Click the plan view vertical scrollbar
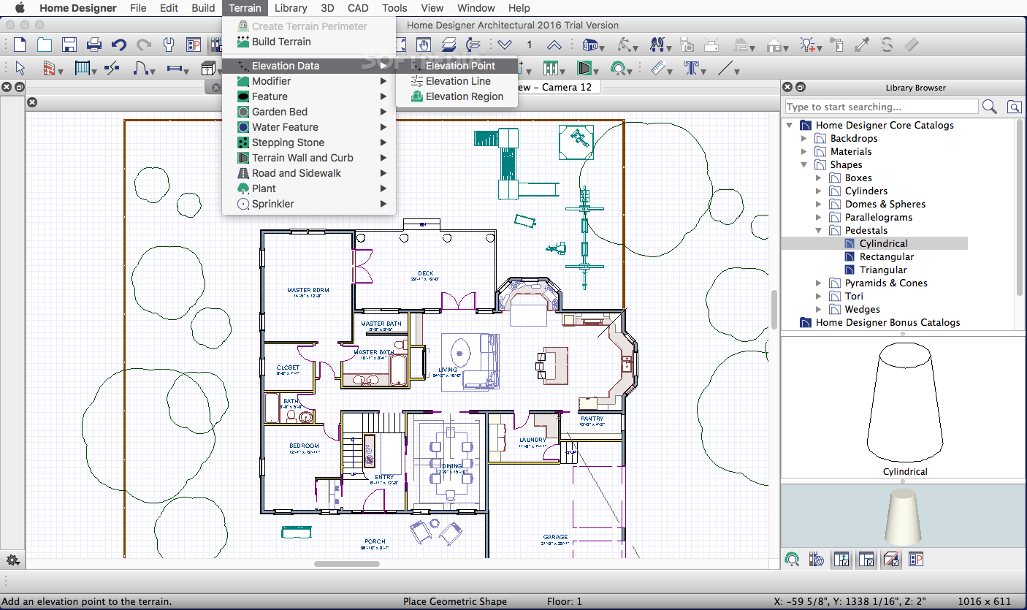Image resolution: width=1027 pixels, height=610 pixels. (774, 310)
